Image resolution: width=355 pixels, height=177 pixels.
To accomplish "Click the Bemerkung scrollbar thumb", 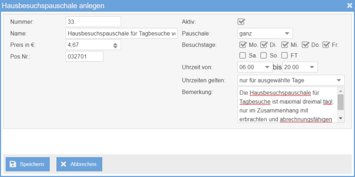I will (x=341, y=102).
